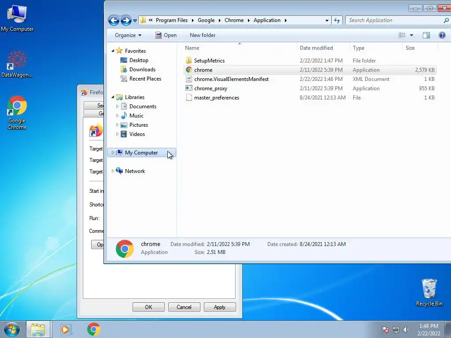Open the taskbar clock showing 1:48 PM
Image resolution: width=451 pixels, height=338 pixels.
click(x=429, y=329)
